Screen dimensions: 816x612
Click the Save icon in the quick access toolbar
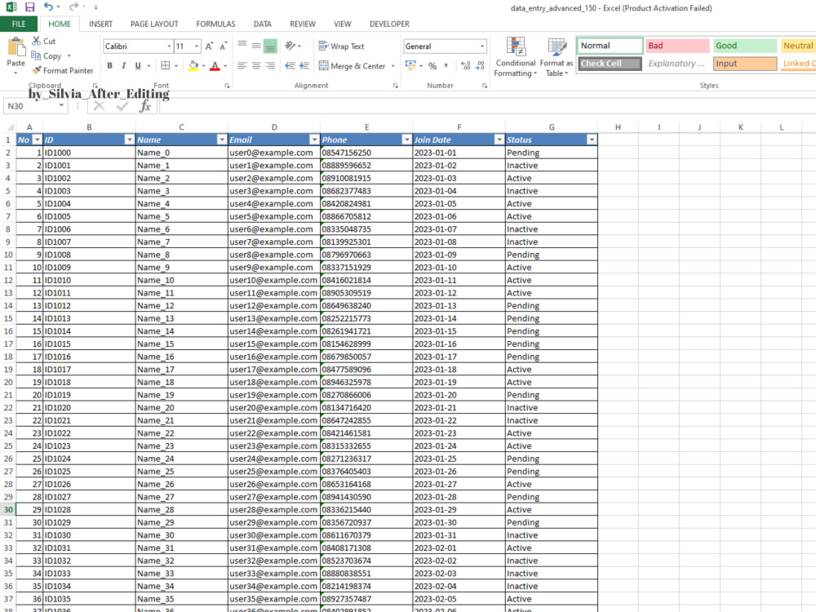pos(29,7)
